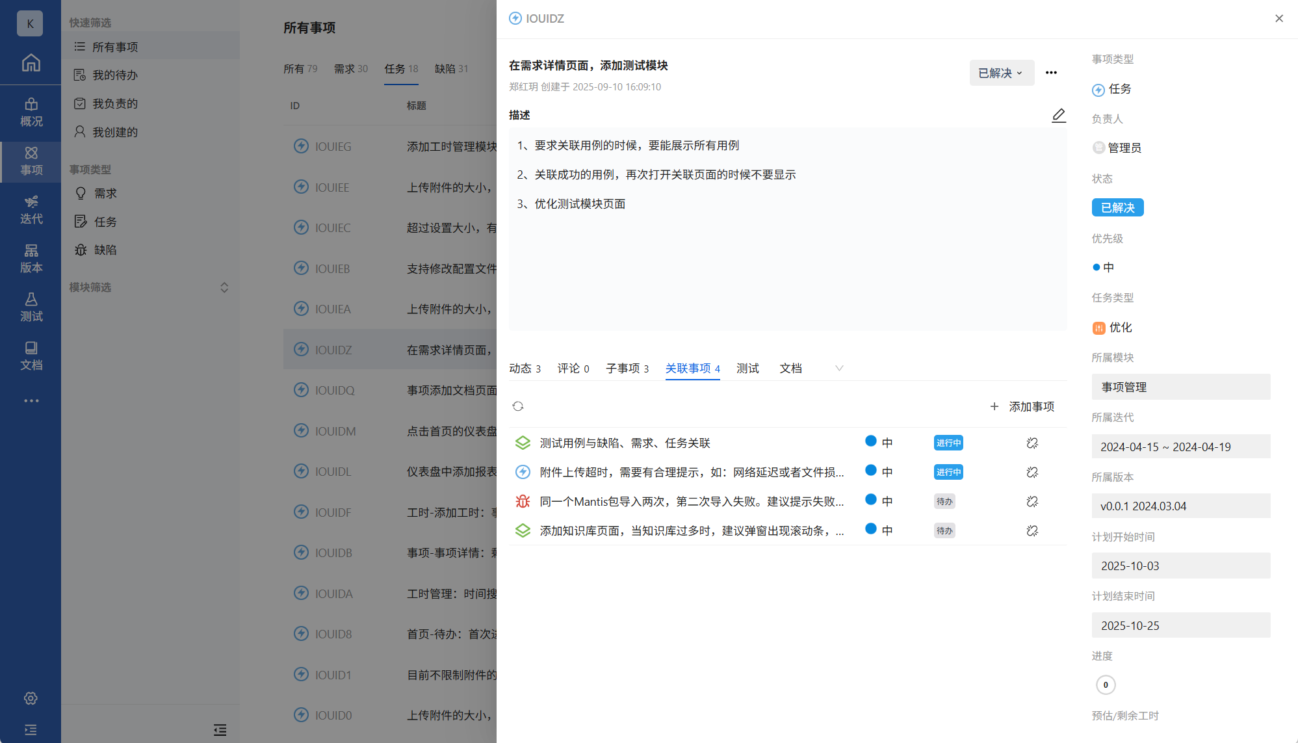Expand the more tabs chevron
Image resolution: width=1298 pixels, height=743 pixels.
(839, 369)
